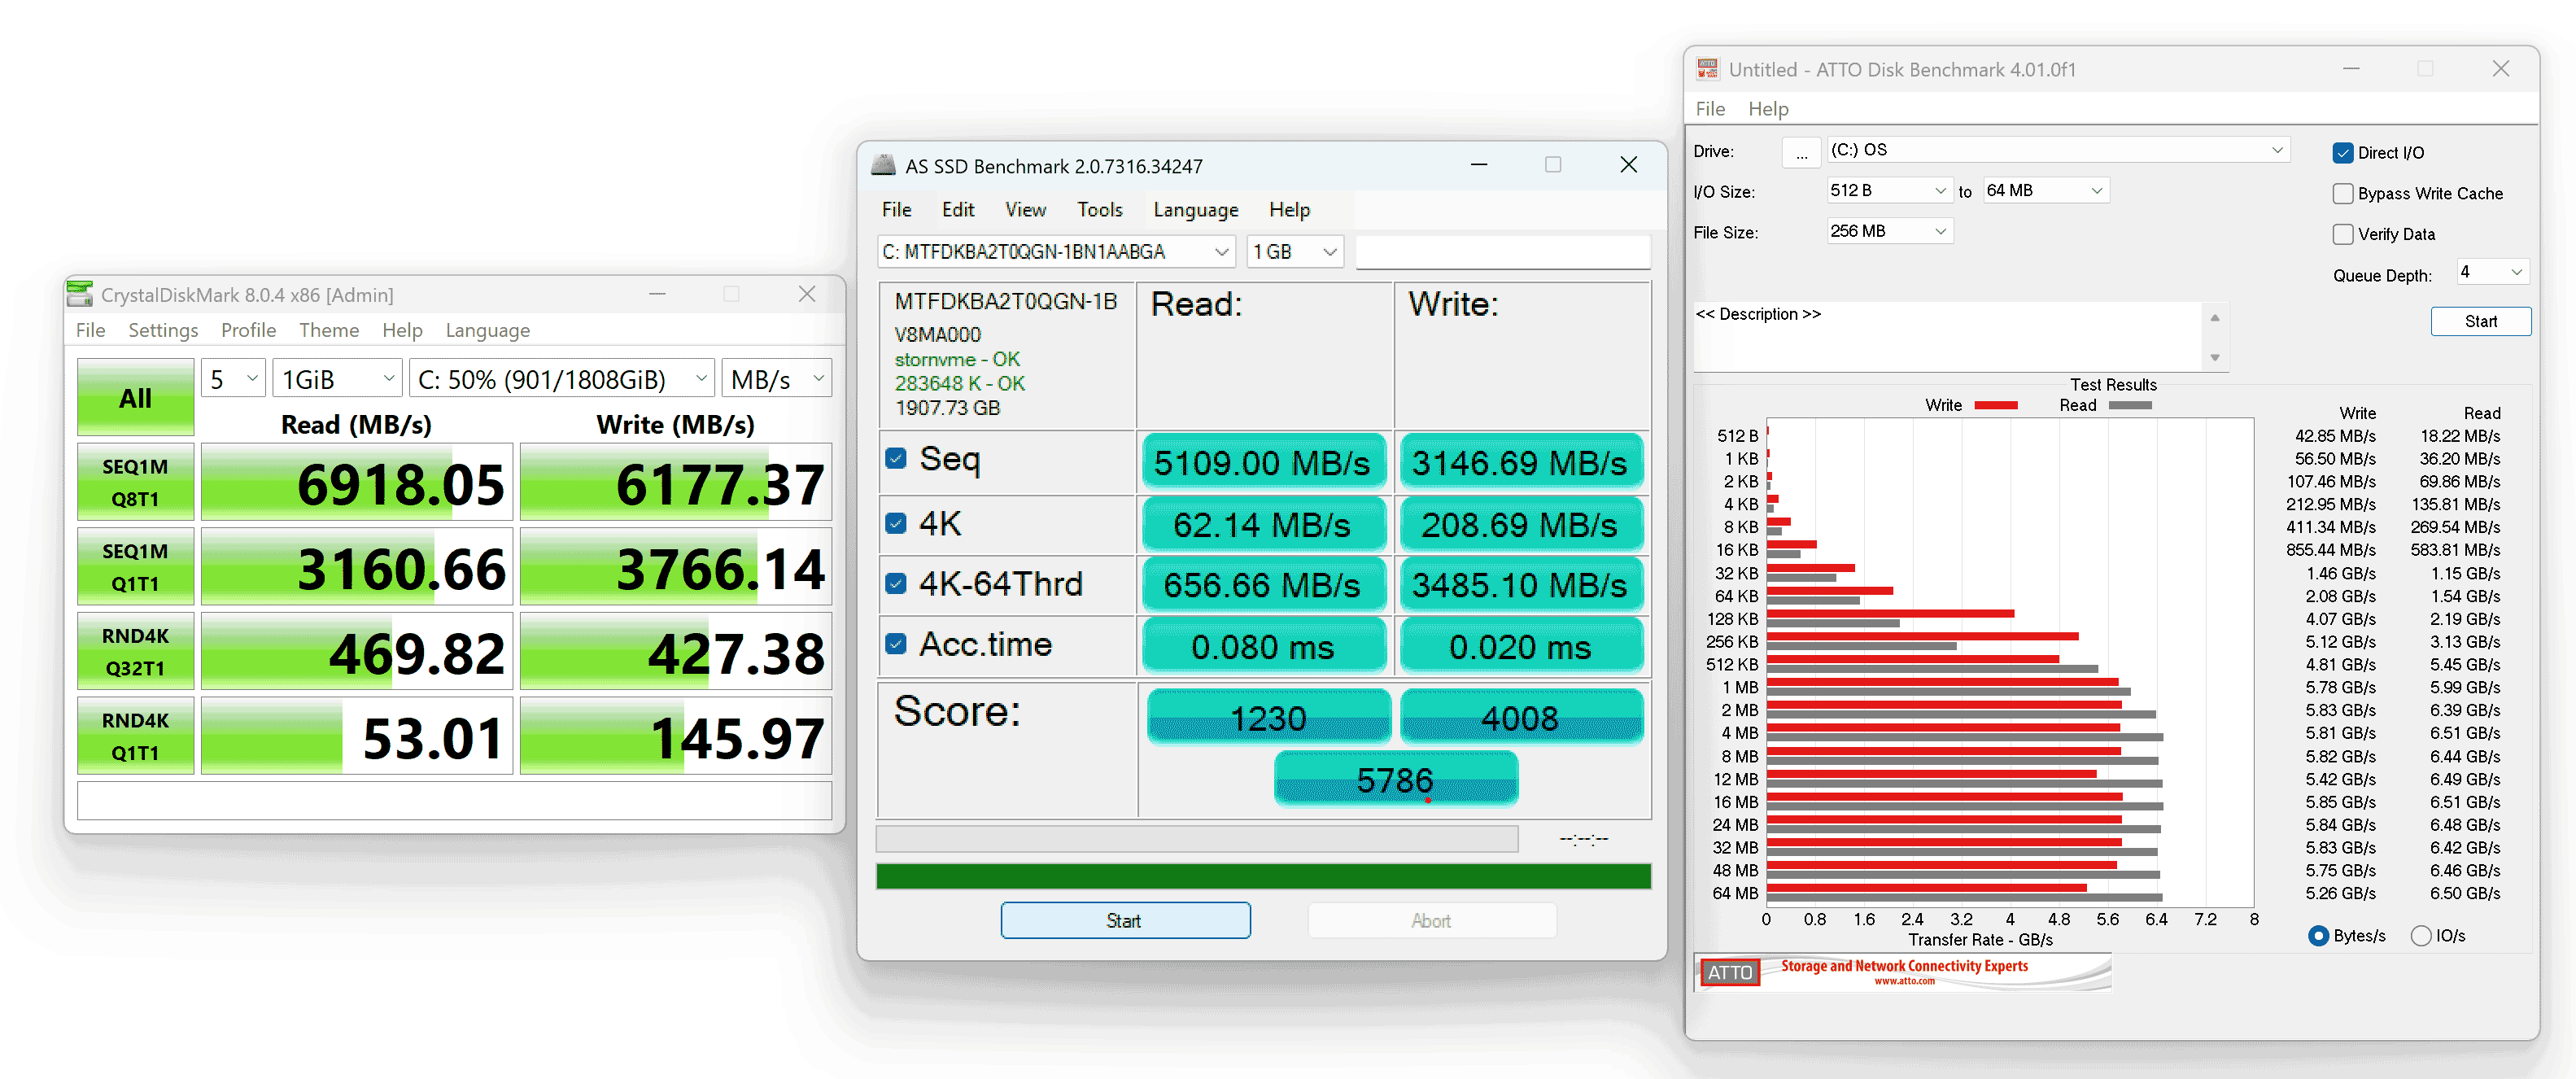
Task: Click description box scroll up arrow
Action: click(x=2214, y=318)
